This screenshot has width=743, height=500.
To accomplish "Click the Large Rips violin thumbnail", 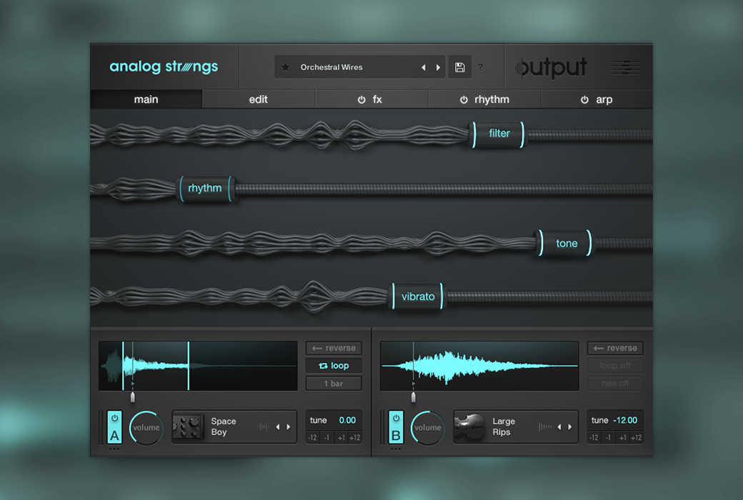I will pyautogui.click(x=469, y=427).
